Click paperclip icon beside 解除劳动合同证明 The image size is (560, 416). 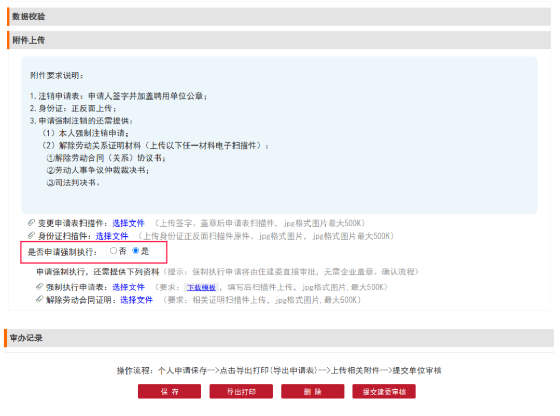pos(39,299)
